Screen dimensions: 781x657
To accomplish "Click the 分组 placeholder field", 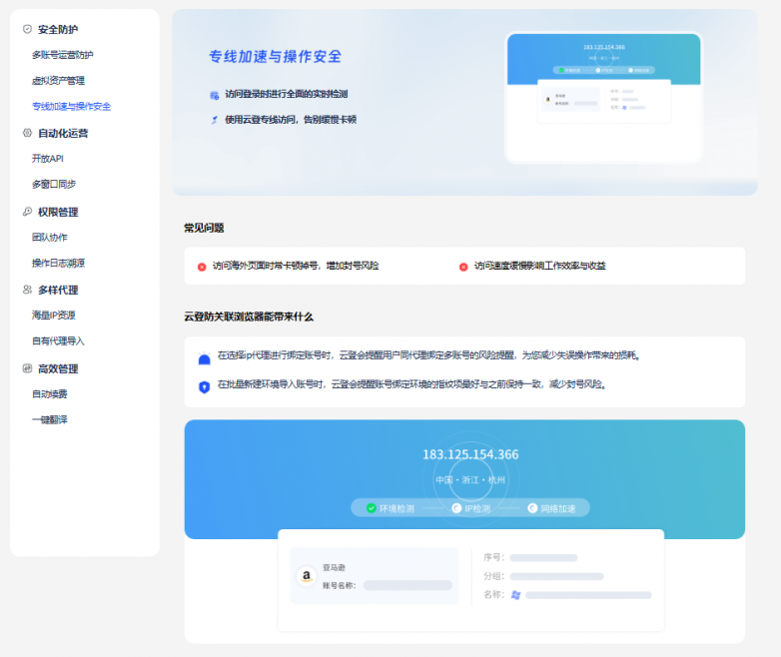I will point(556,576).
